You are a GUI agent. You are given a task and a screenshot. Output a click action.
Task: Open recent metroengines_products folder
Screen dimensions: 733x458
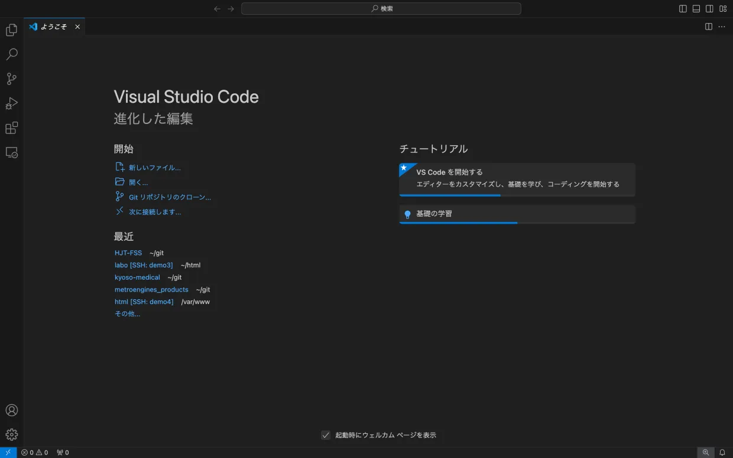pyautogui.click(x=151, y=290)
